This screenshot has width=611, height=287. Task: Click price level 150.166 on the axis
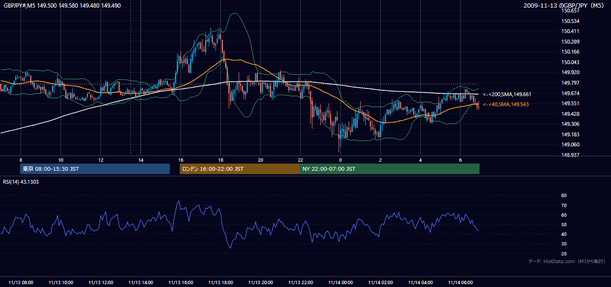tap(570, 52)
